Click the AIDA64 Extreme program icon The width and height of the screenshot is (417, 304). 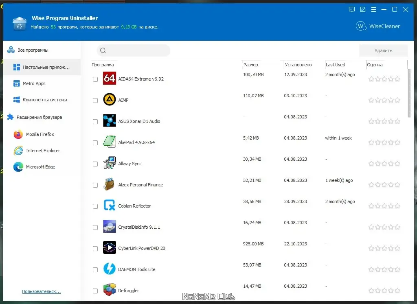pos(110,78)
